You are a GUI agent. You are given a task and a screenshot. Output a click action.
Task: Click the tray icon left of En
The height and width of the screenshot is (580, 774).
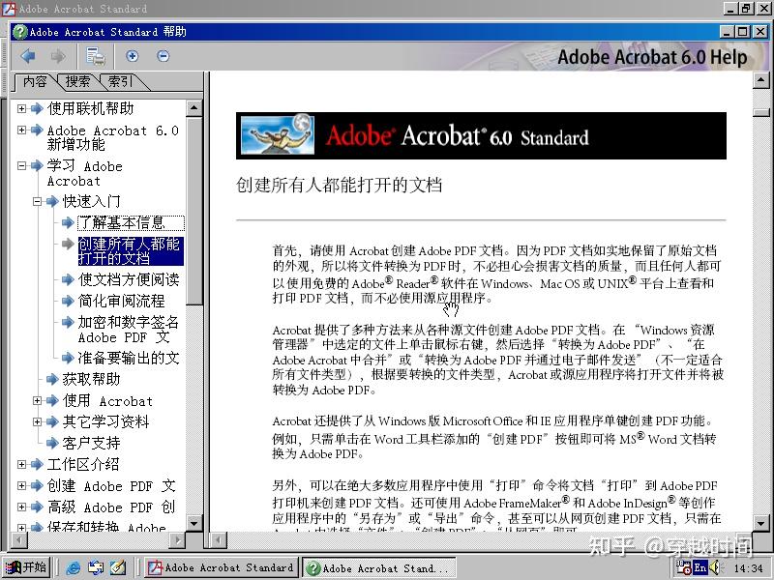coord(684,567)
